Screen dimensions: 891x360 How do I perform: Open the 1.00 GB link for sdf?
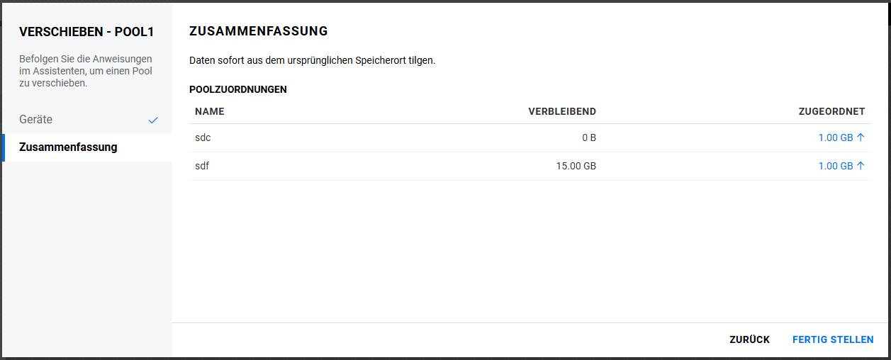coord(836,166)
